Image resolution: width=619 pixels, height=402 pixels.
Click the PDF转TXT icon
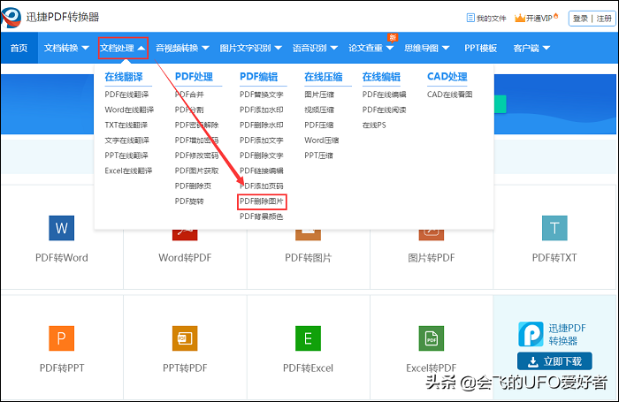click(554, 228)
